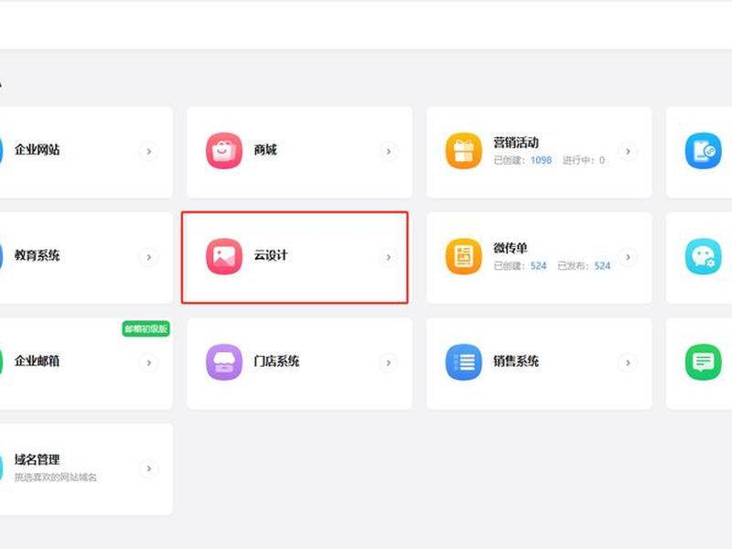Click the 云设计 title text

click(x=271, y=255)
